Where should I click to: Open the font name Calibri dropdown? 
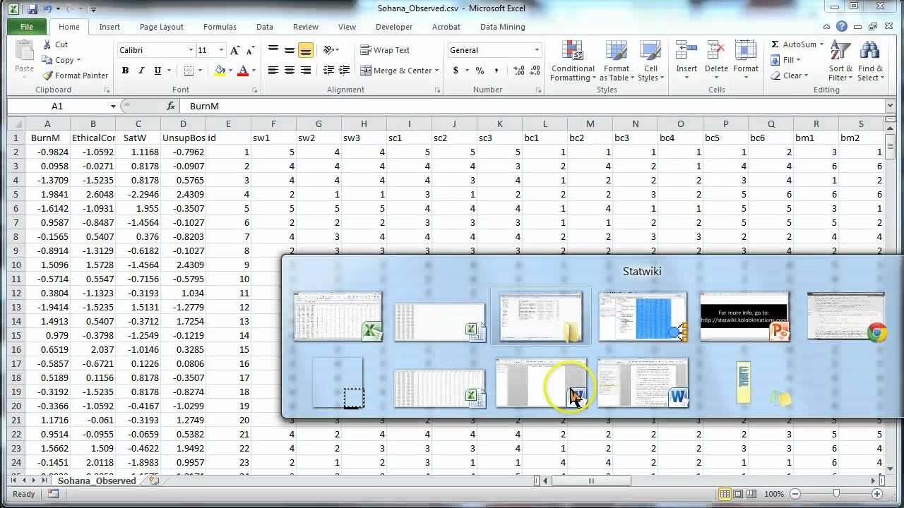[x=191, y=50]
